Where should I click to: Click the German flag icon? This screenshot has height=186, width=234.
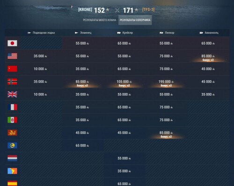[12, 82]
